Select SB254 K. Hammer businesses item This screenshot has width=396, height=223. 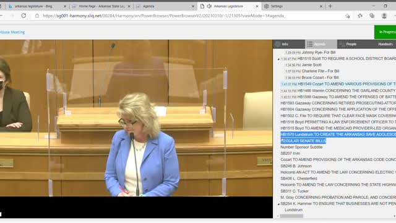[338, 204]
